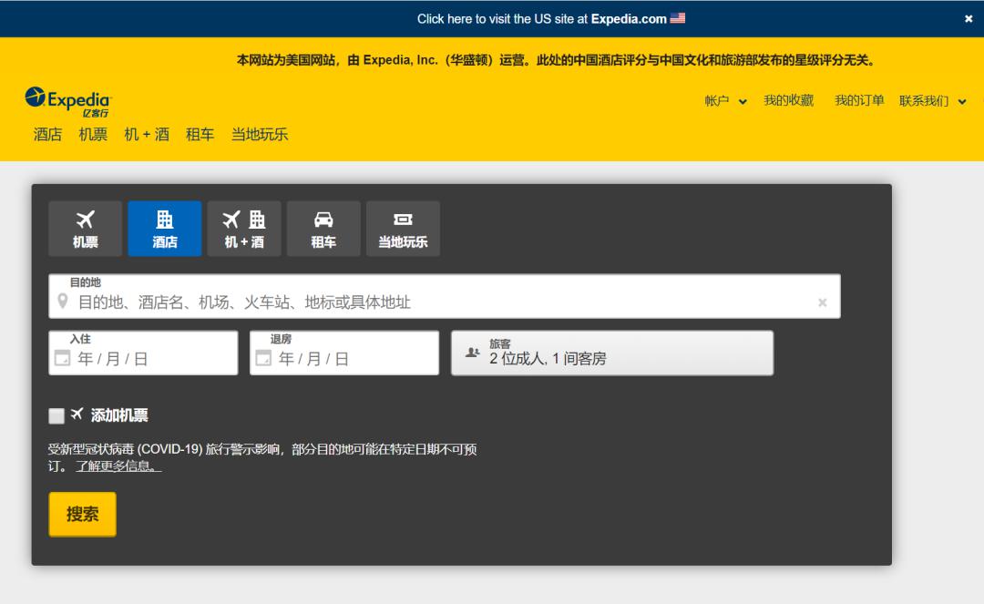The image size is (984, 604).
Task: Click the US flag icon in top banner
Action: [x=678, y=18]
